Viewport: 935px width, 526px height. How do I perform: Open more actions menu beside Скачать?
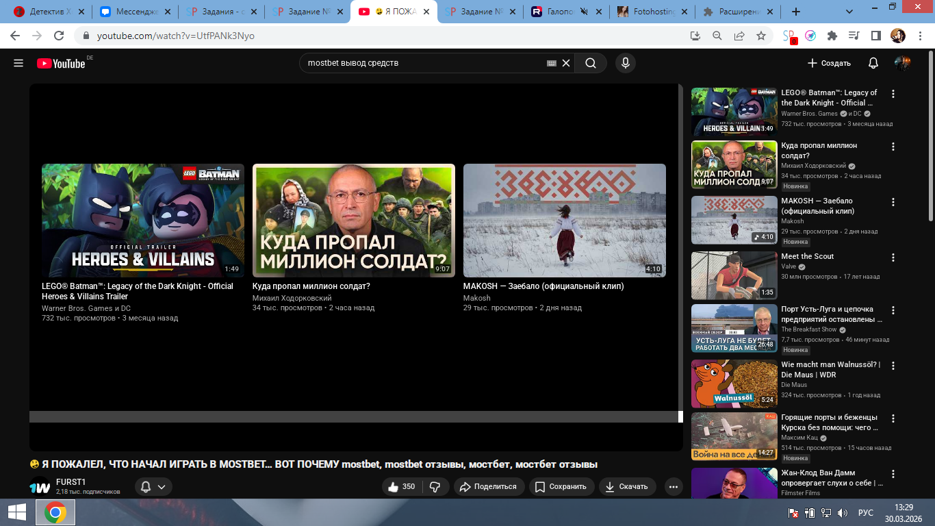(x=674, y=486)
